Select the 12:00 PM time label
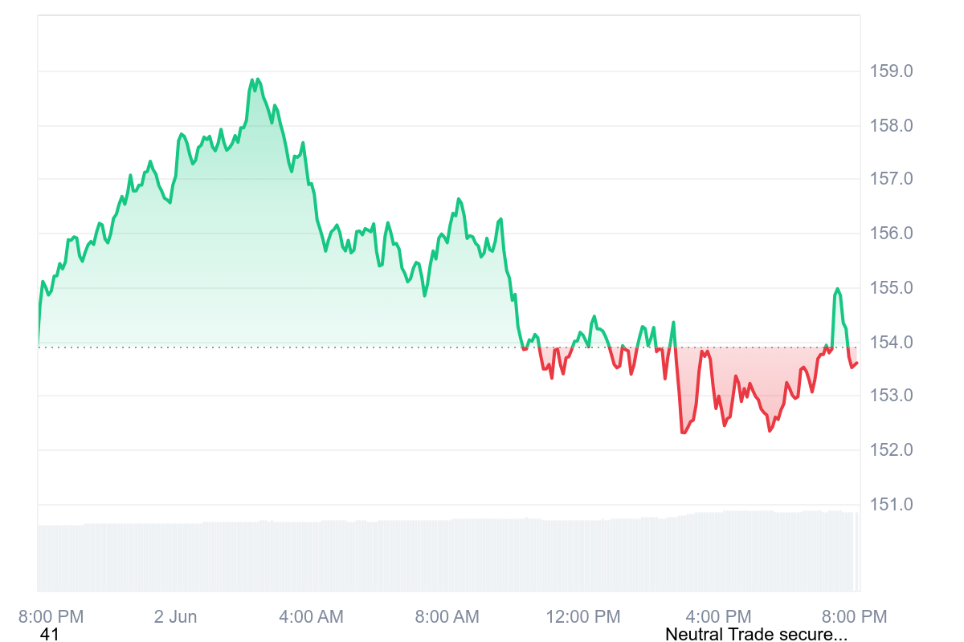 pyautogui.click(x=583, y=617)
